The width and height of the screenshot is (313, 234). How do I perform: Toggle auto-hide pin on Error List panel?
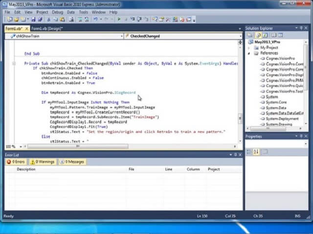236,155
